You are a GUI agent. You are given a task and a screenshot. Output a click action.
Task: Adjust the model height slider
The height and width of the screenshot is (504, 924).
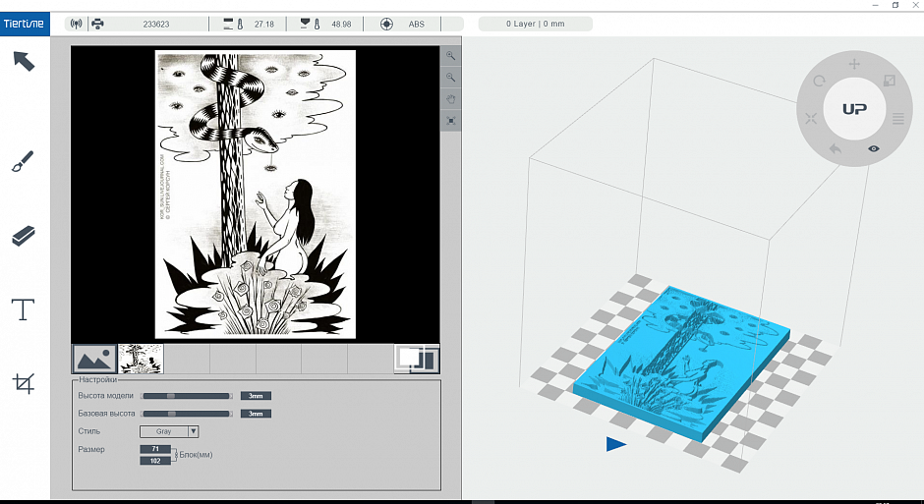187,396
